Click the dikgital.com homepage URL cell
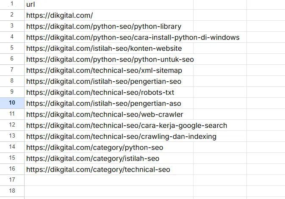Screen dimensions: 285x199 point(59,15)
